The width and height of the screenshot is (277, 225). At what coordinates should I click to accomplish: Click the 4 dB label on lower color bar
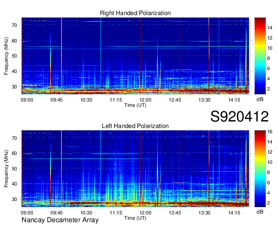(268, 193)
